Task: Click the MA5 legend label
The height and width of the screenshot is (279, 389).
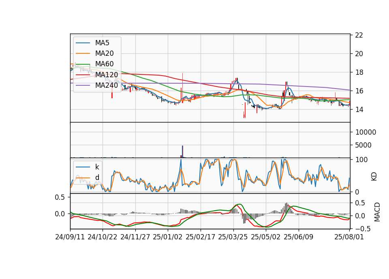Action: (102, 43)
